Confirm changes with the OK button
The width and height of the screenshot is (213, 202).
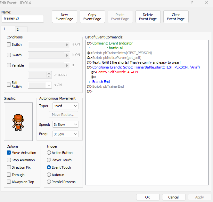[148, 197]
